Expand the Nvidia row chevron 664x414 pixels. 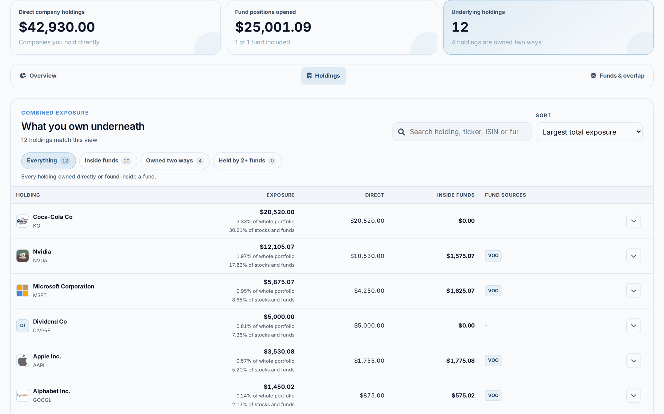point(633,256)
